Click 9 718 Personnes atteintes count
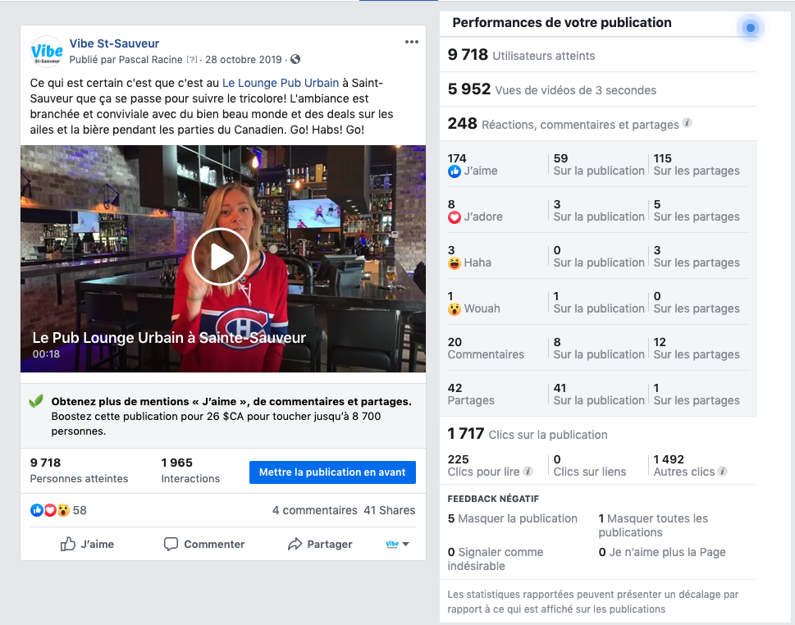The width and height of the screenshot is (795, 625). tap(79, 471)
